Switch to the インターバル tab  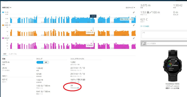click(x=13, y=54)
